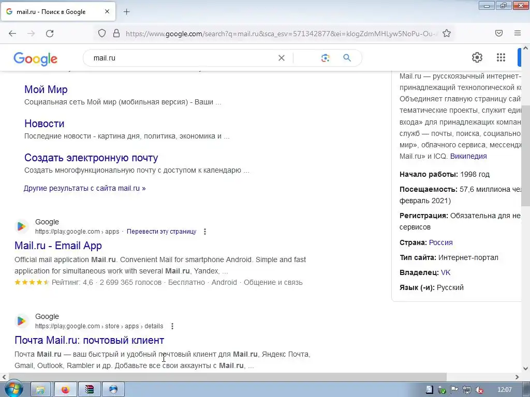Click the Язык (-и): Русский fact
Screen dimensions: 530x397
click(x=432, y=287)
